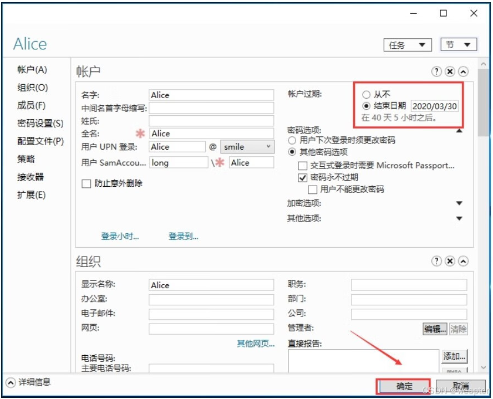Viewport: 493px width, 399px height.
Task: Expand the 详细信息 chevron icon
Action: pyautogui.click(x=11, y=383)
